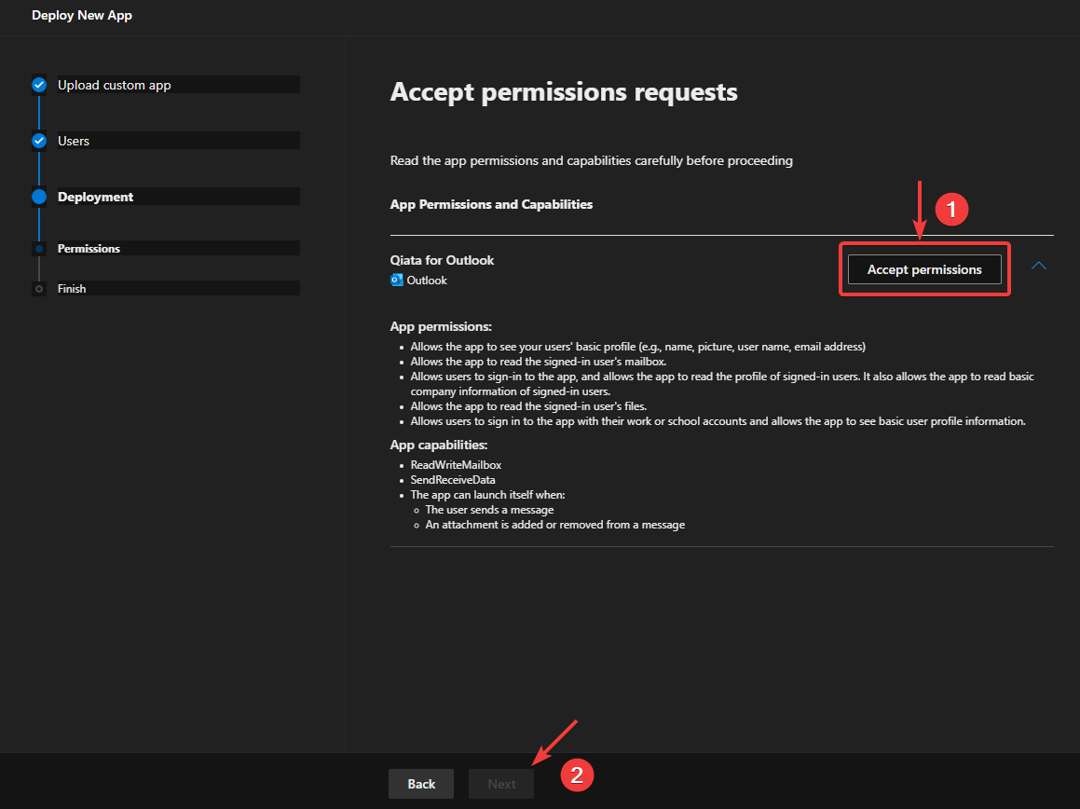Image resolution: width=1080 pixels, height=809 pixels.
Task: Click the checkmark icon next to Users step
Action: click(x=38, y=141)
